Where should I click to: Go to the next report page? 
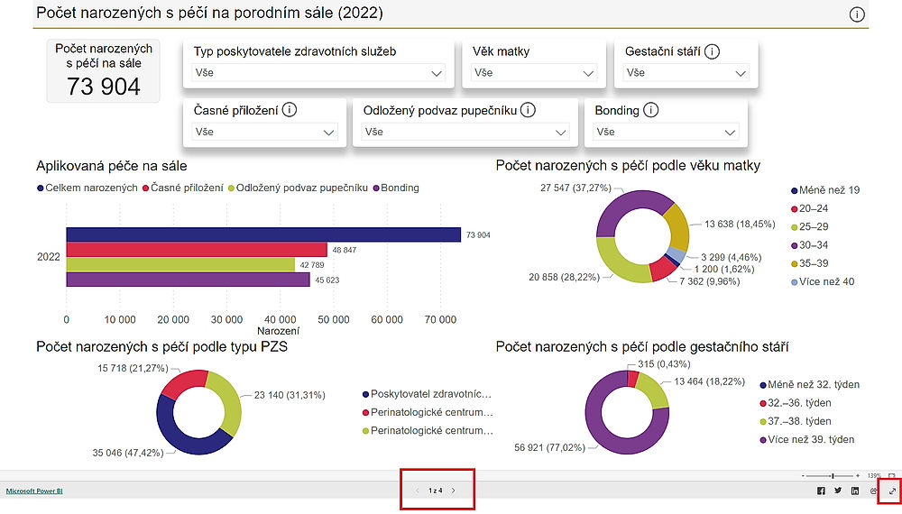pyautogui.click(x=454, y=491)
